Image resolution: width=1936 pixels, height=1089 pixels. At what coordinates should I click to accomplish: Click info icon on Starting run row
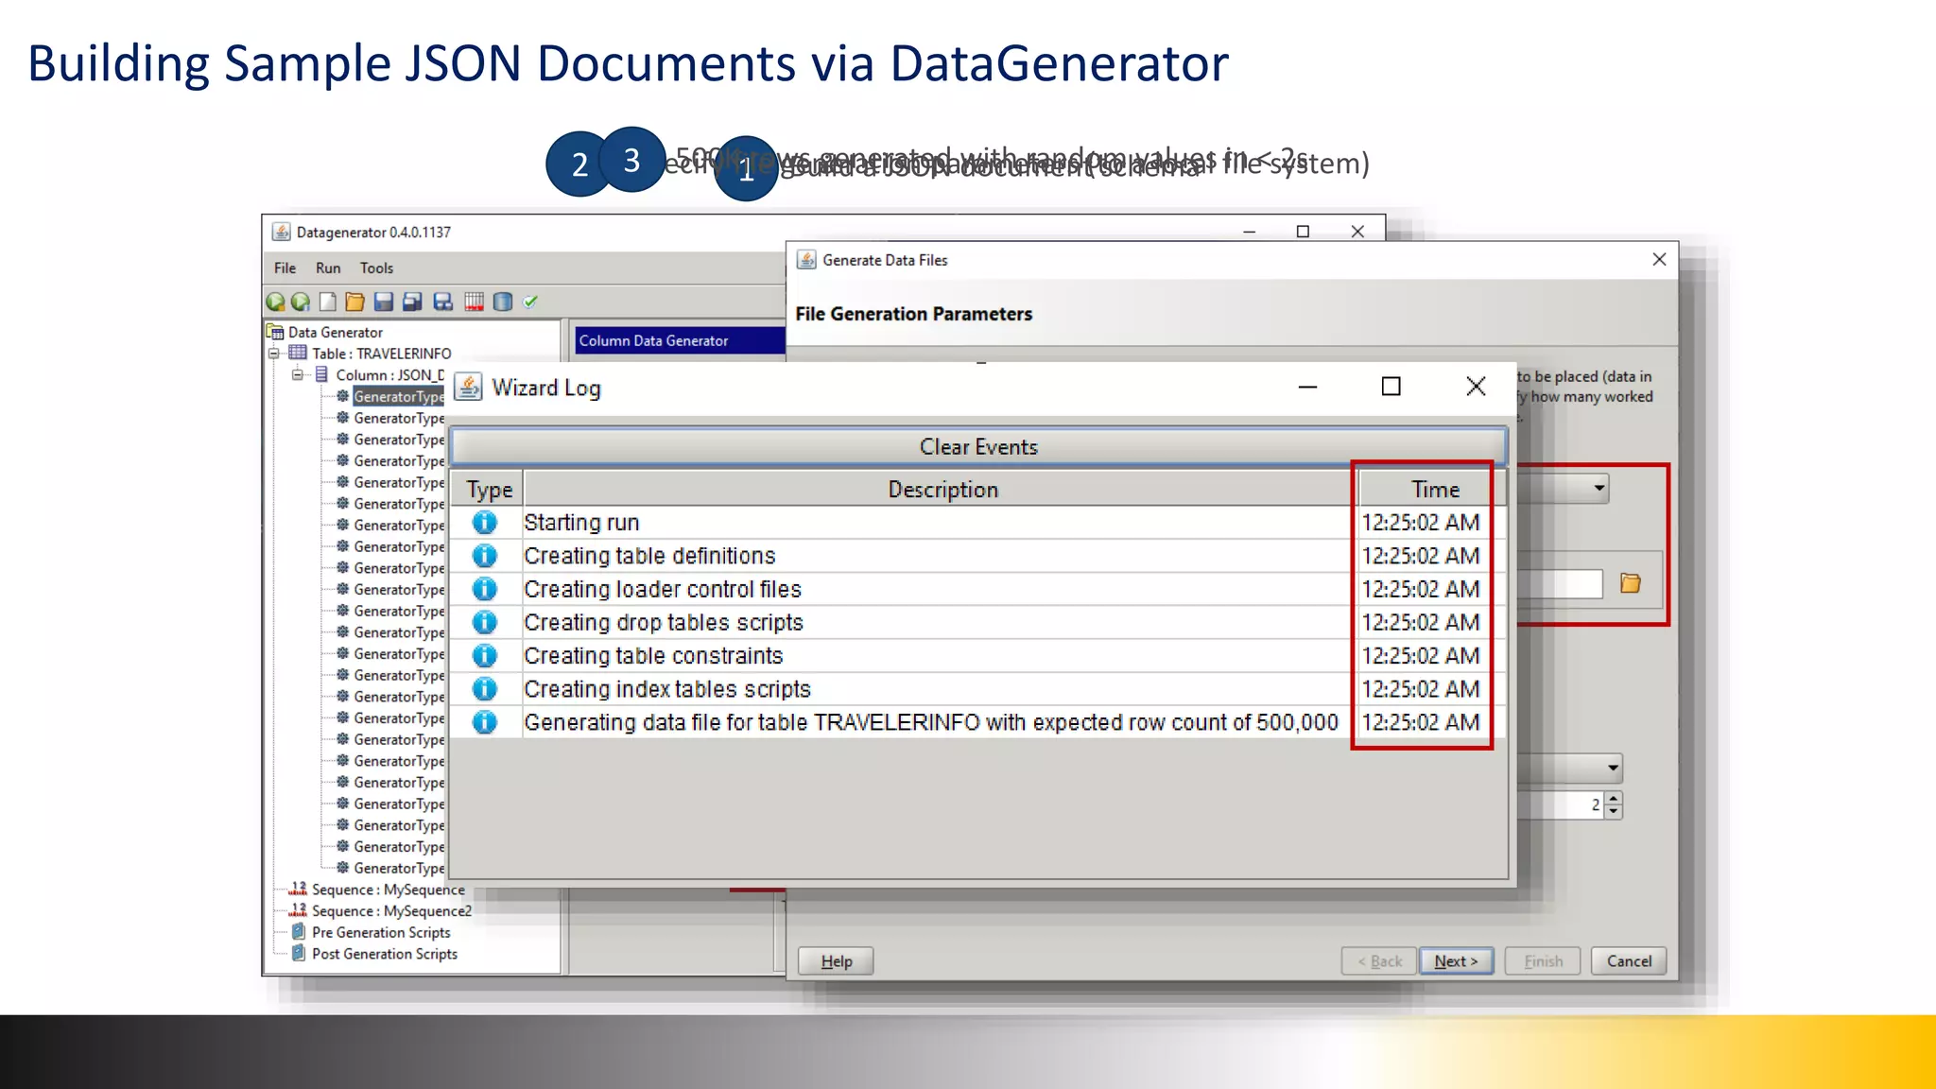(x=485, y=522)
